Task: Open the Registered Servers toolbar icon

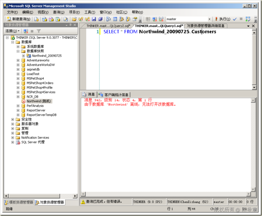Action: 109,19
